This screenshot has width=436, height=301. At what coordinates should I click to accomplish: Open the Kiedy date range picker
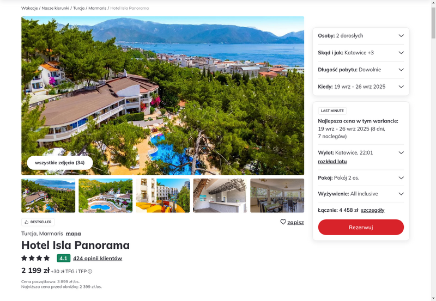pos(361,87)
